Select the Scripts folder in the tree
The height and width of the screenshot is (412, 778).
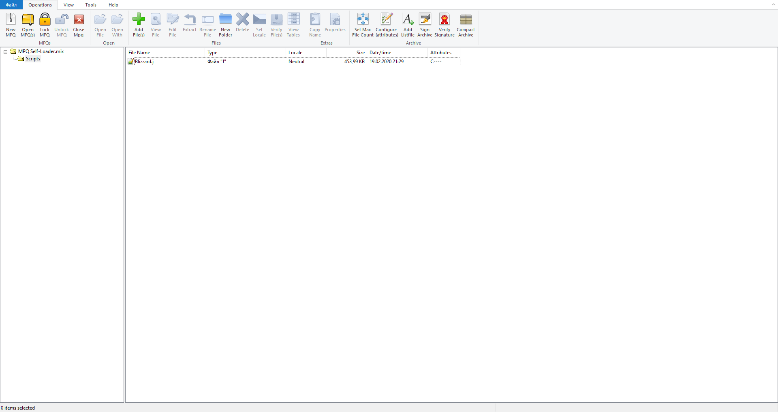33,59
